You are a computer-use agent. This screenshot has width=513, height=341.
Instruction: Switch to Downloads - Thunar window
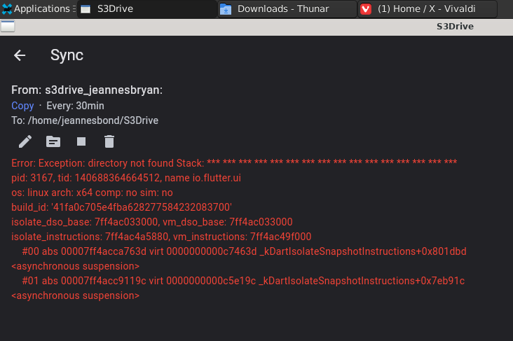click(287, 9)
